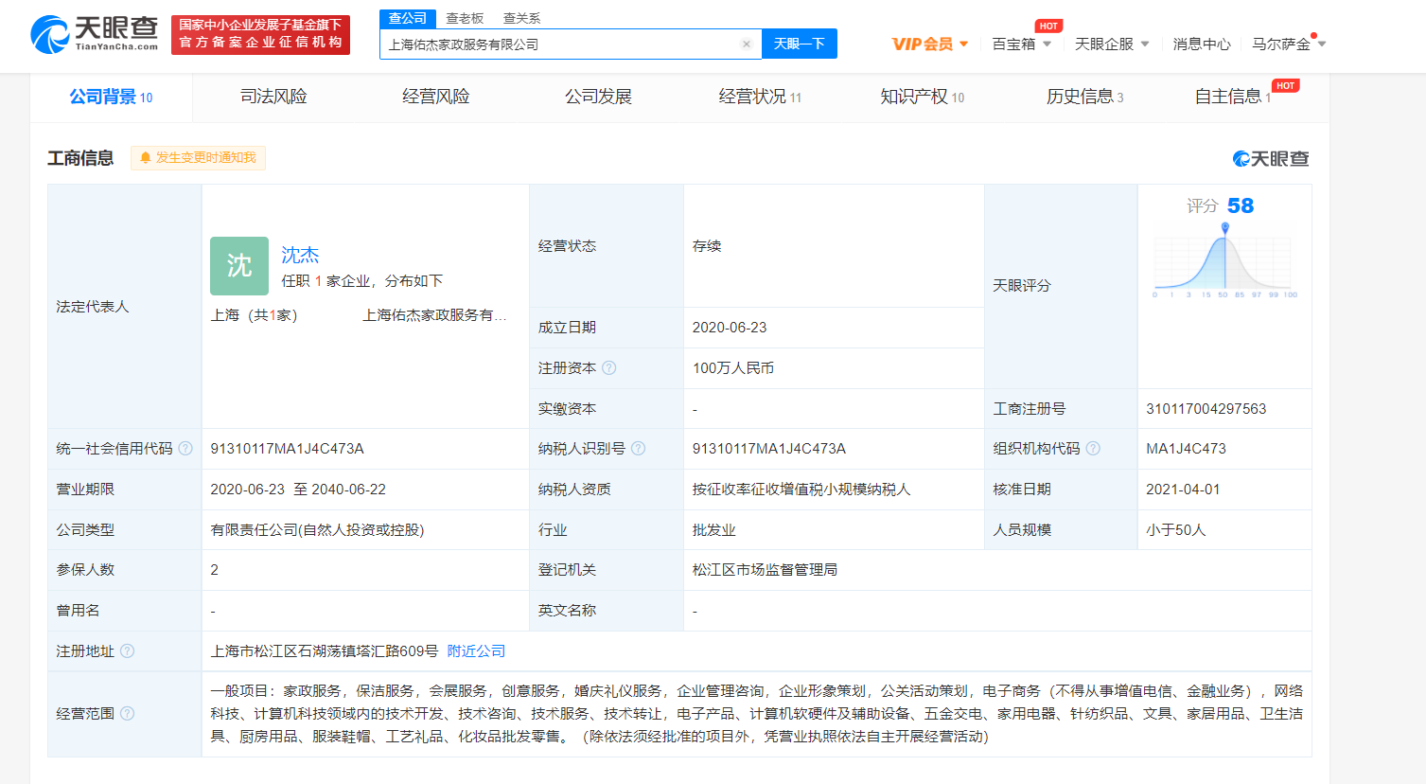Image resolution: width=1426 pixels, height=784 pixels.
Task: Click the 天眼一下 search button
Action: tap(800, 45)
